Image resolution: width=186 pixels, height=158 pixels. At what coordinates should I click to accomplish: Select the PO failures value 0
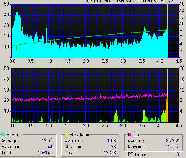[178, 154]
